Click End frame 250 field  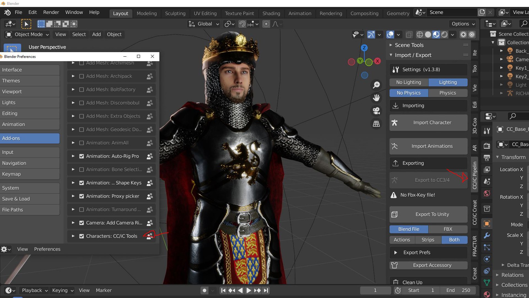tap(458, 290)
